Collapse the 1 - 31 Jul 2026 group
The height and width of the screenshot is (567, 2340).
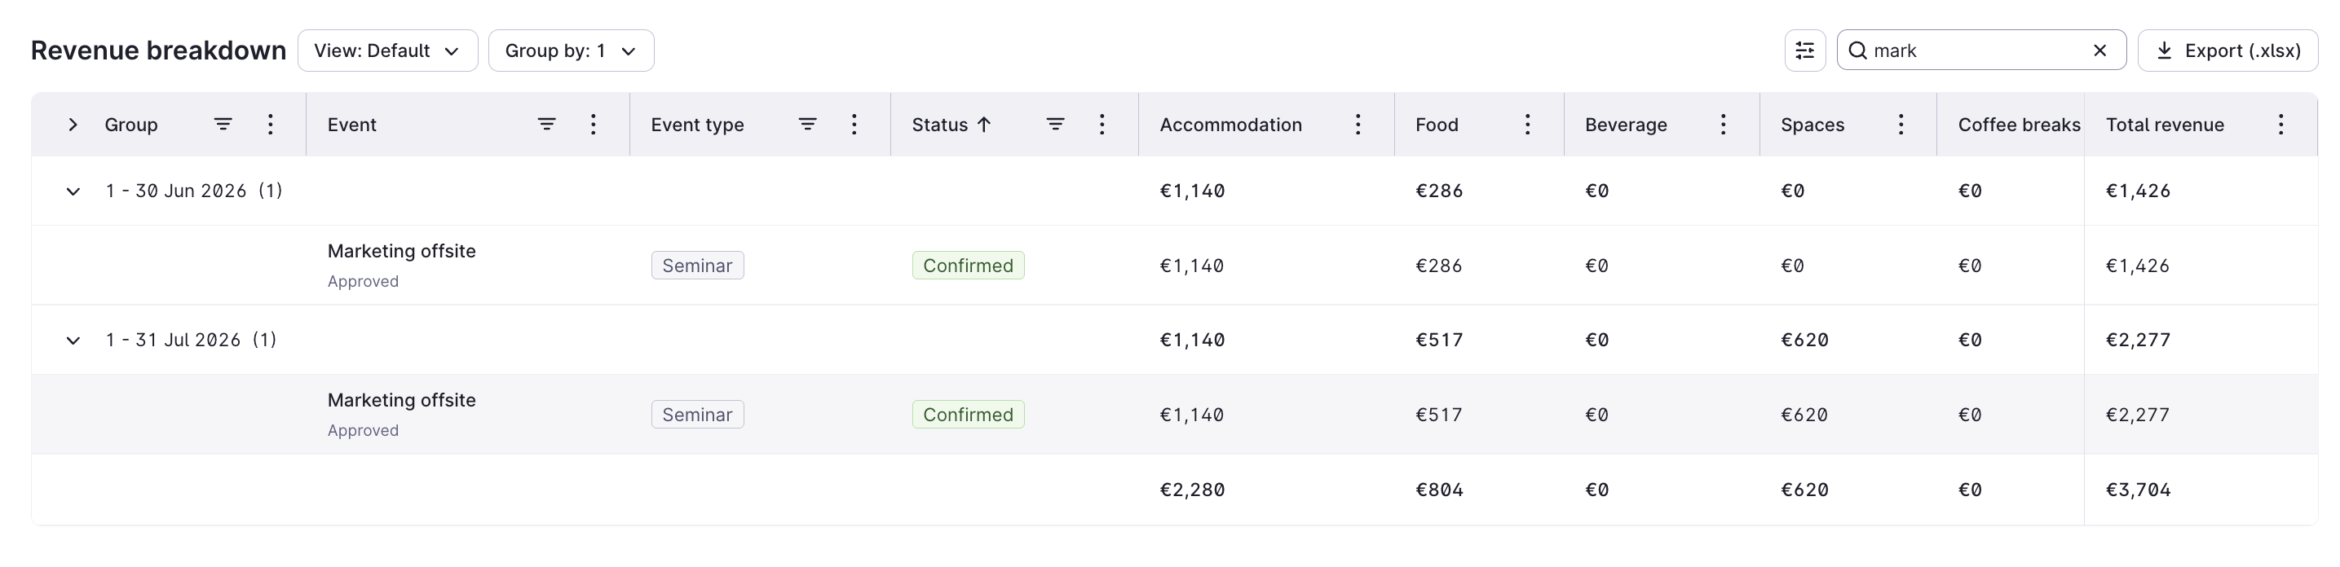(x=73, y=341)
